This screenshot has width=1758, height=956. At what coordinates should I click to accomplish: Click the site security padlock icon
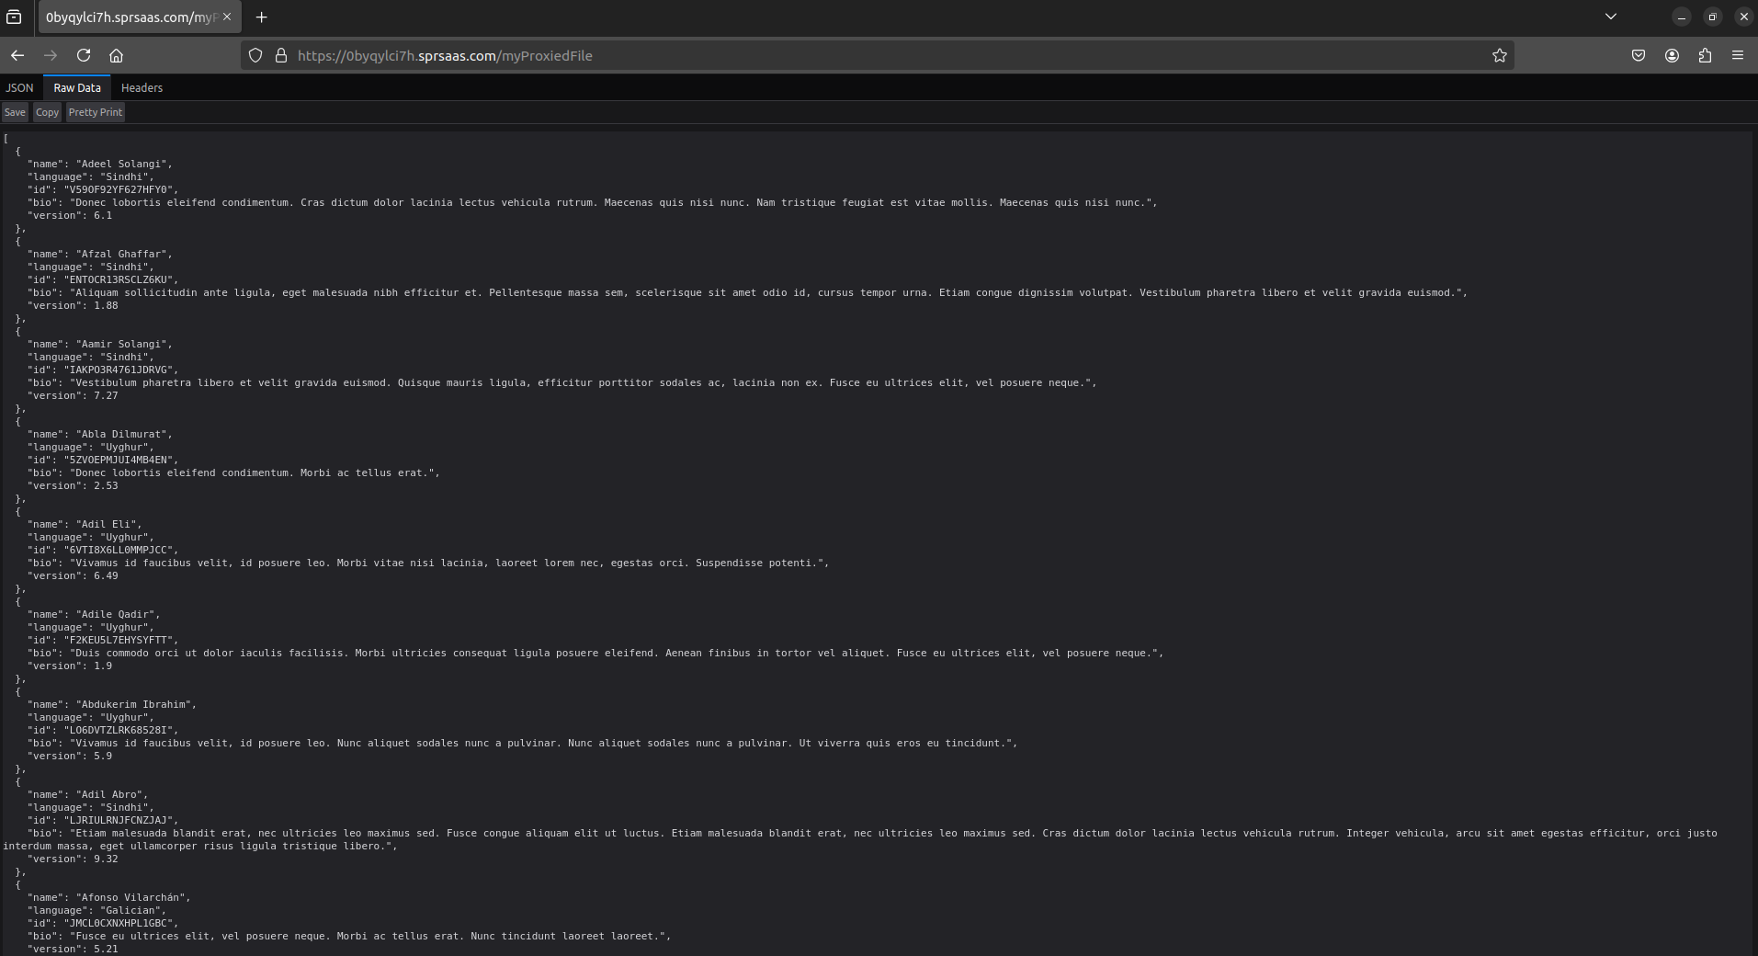click(281, 55)
